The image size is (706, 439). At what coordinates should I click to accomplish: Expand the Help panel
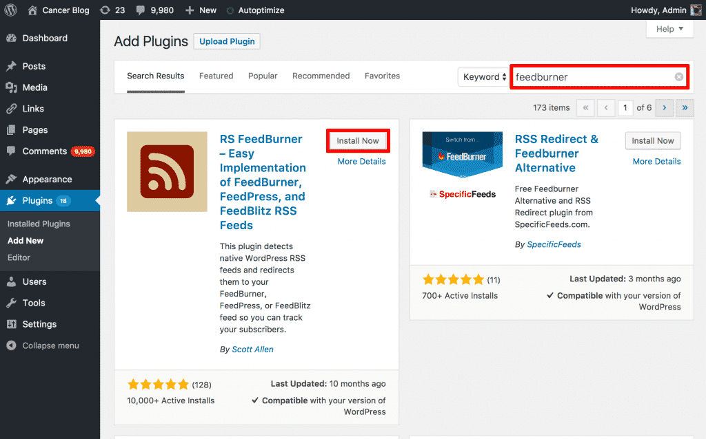coord(668,28)
